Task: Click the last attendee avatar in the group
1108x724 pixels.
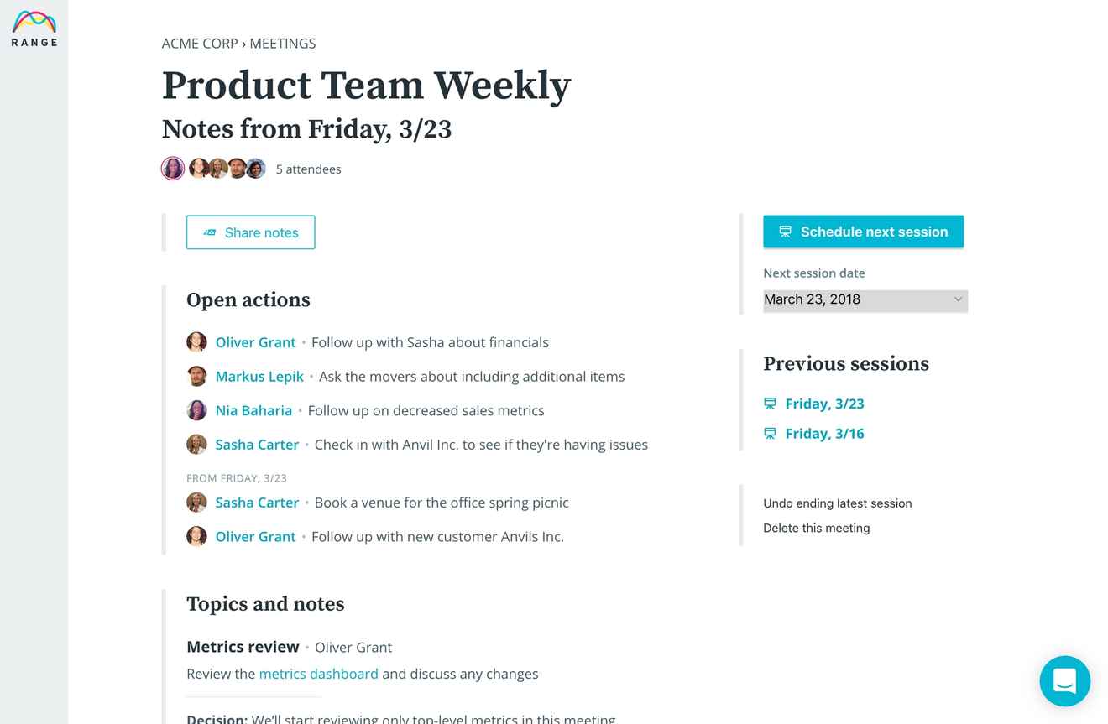Action: click(256, 169)
